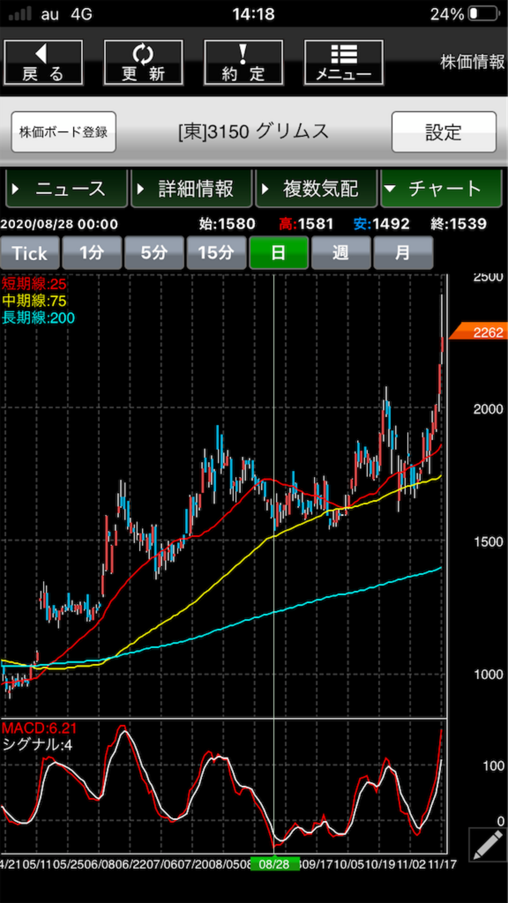Tap the シグナル:4 indicator label
The width and height of the screenshot is (508, 903).
coord(37,745)
